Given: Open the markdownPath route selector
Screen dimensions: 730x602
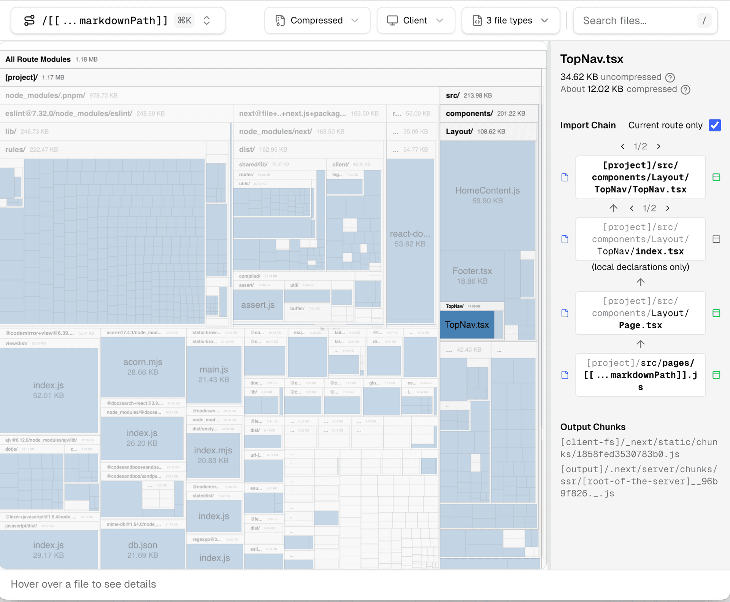Looking at the screenshot, I should [x=118, y=21].
